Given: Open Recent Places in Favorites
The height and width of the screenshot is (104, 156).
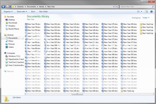Looking at the screenshot, I should (x=14, y=29).
